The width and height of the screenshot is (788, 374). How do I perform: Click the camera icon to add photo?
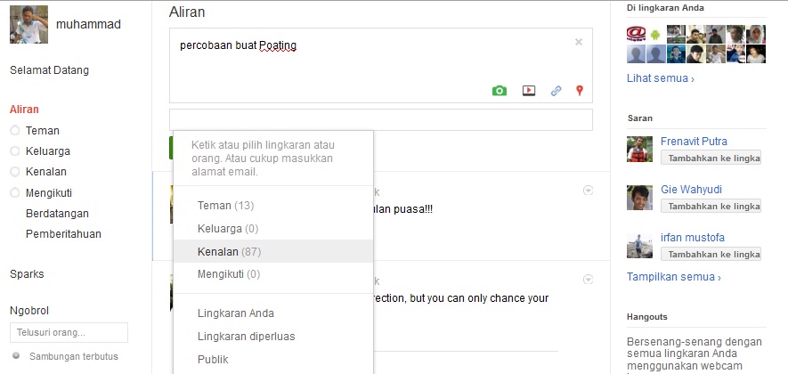[500, 90]
